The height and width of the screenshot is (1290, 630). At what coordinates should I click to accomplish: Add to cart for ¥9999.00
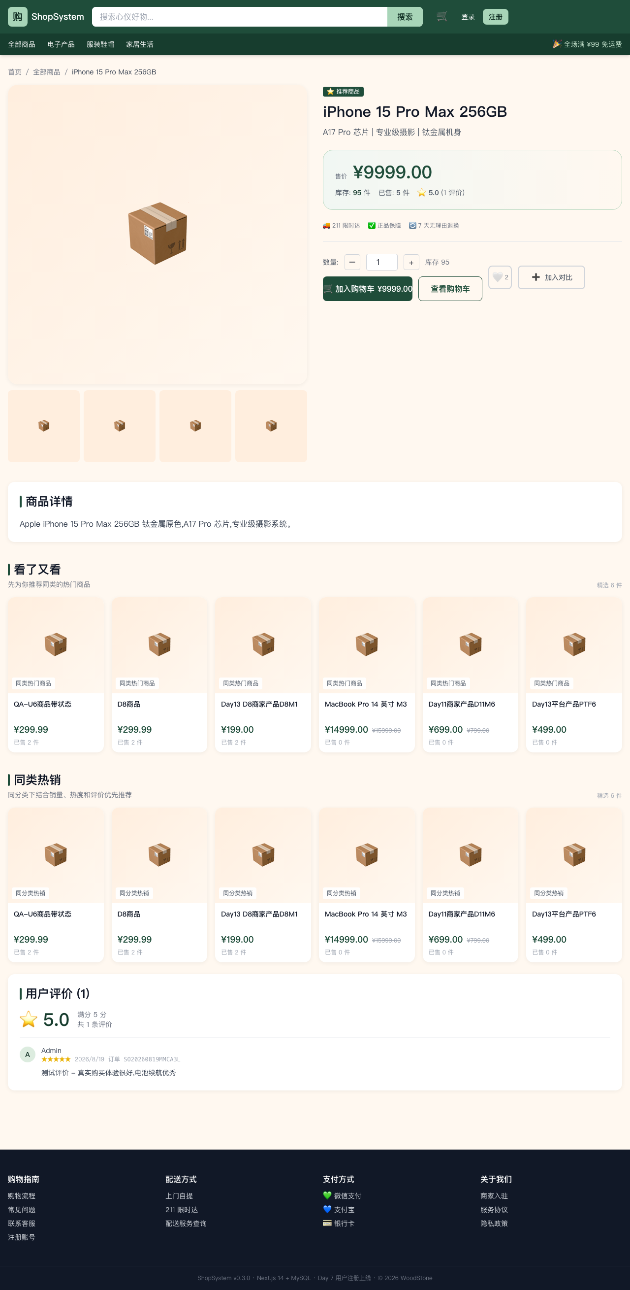click(x=367, y=289)
